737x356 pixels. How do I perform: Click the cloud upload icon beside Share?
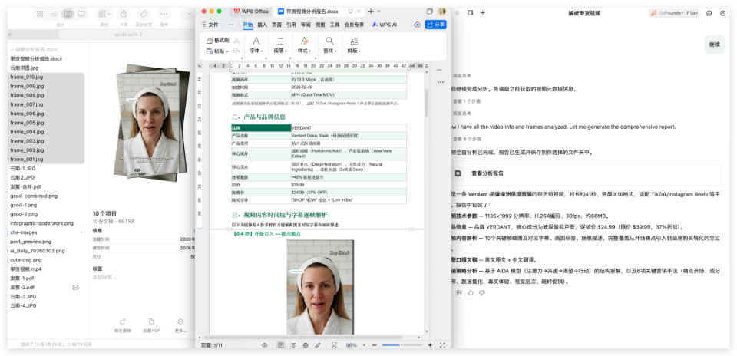418,25
